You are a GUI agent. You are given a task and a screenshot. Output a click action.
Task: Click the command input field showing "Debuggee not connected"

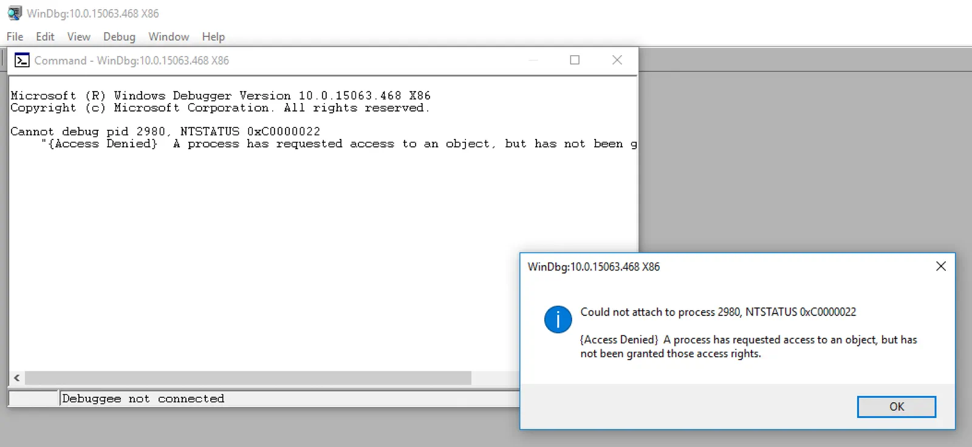[x=289, y=398]
